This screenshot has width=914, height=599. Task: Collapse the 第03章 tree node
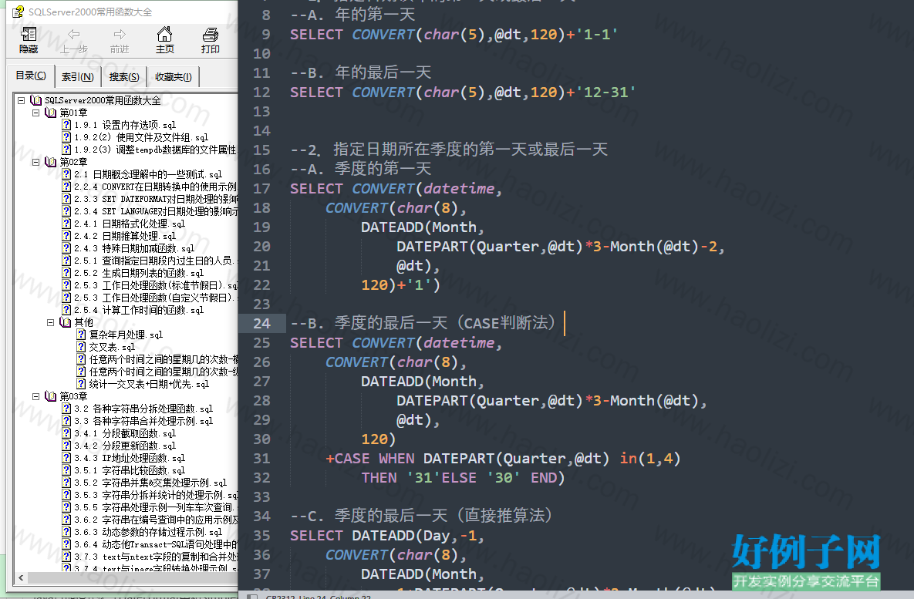(35, 396)
